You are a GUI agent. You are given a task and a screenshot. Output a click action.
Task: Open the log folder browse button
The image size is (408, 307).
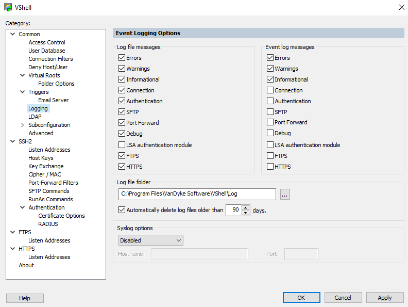coord(285,195)
